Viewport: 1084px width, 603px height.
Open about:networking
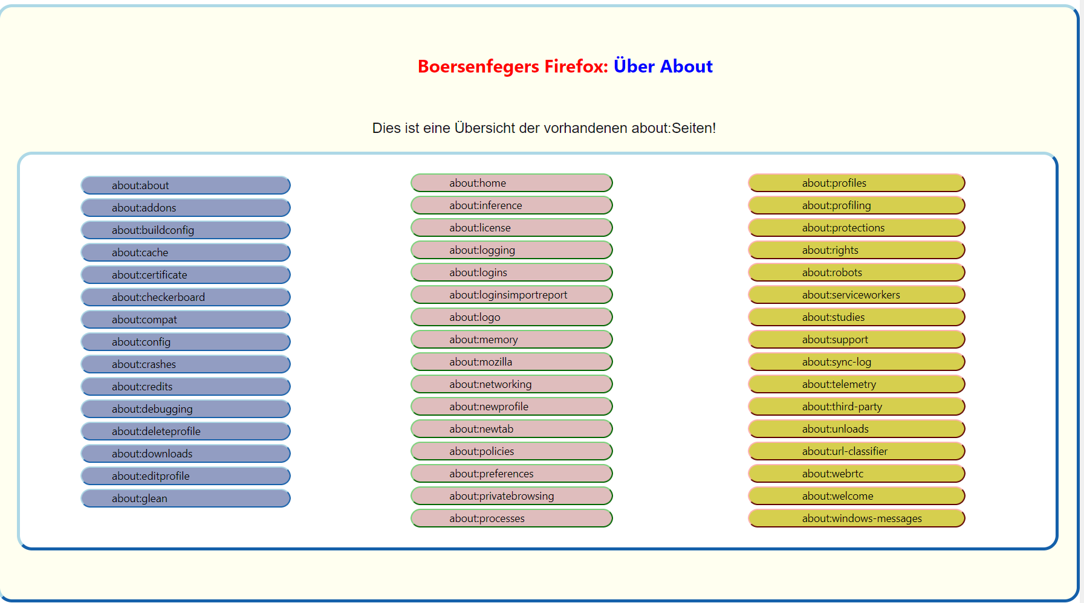point(511,384)
